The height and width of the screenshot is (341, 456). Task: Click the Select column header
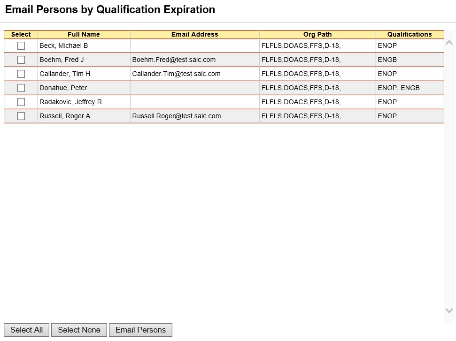click(21, 34)
